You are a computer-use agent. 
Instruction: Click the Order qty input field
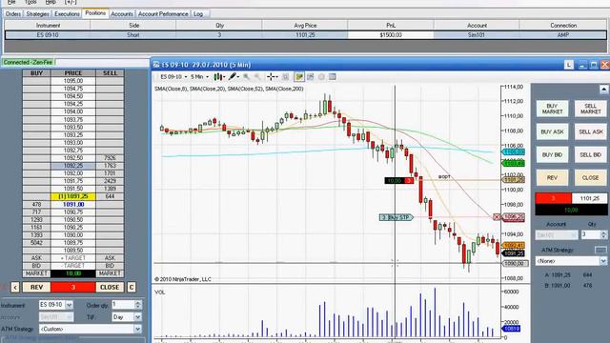pyautogui.click(x=123, y=305)
